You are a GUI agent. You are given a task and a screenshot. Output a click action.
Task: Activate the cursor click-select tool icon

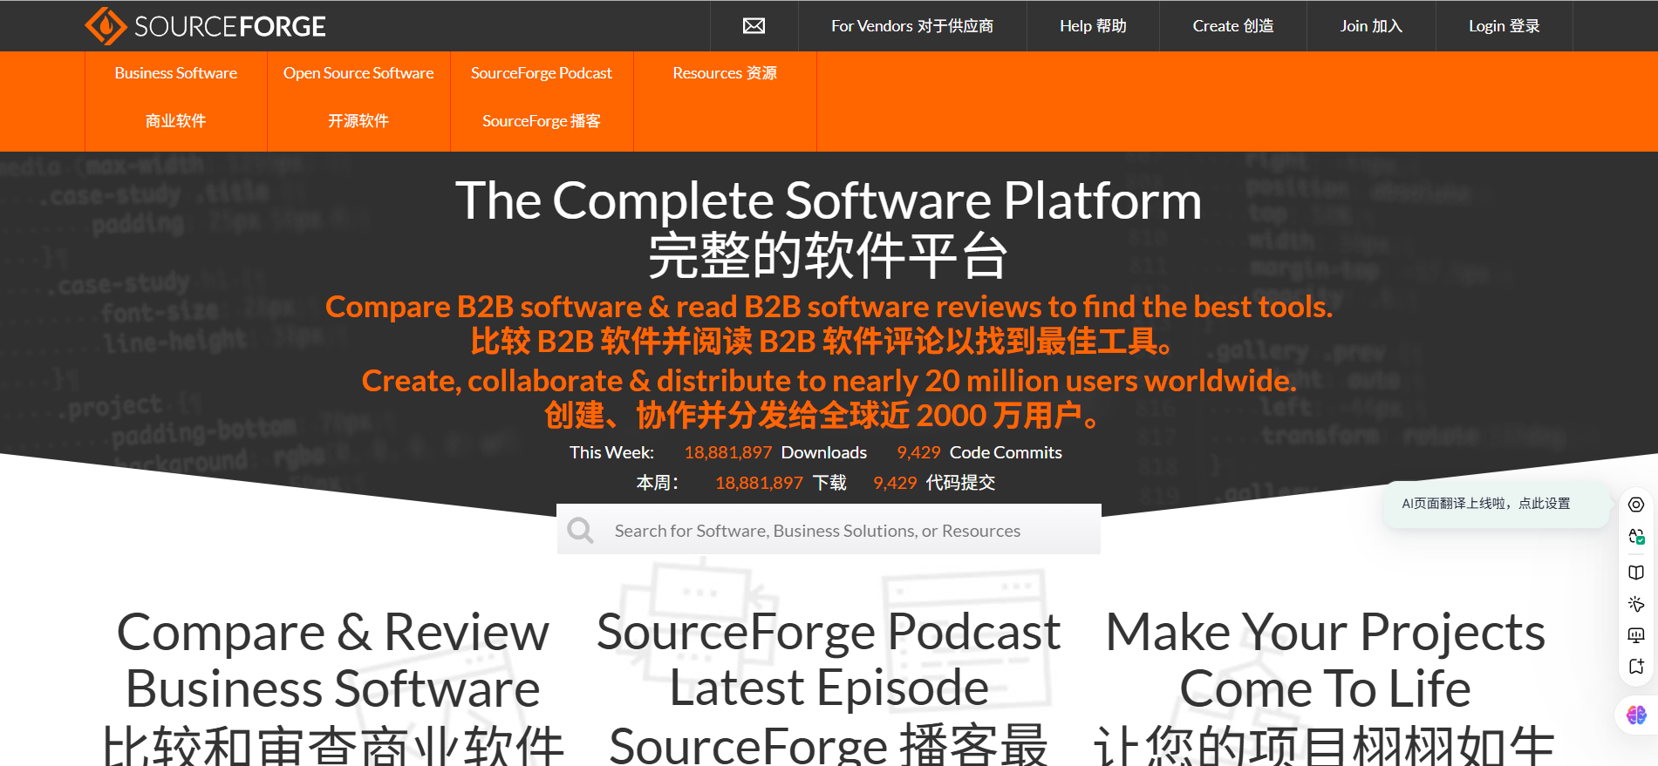tap(1636, 604)
